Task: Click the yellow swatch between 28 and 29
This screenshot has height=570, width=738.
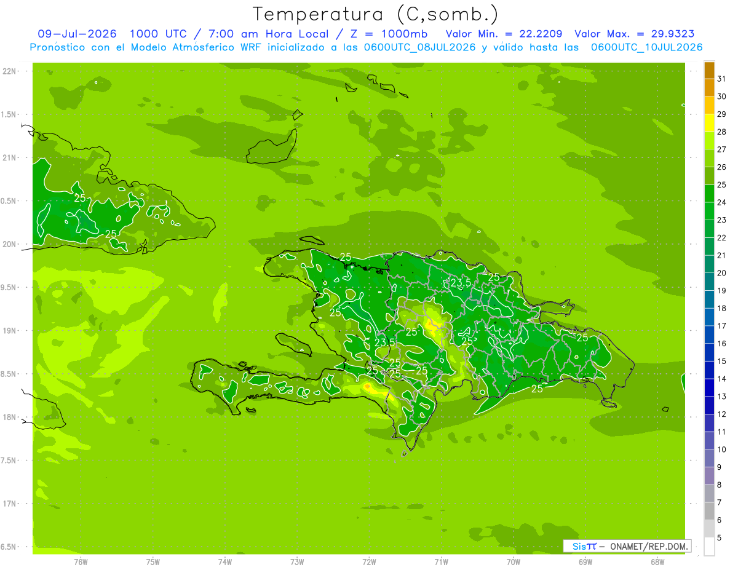Action: pyautogui.click(x=709, y=123)
